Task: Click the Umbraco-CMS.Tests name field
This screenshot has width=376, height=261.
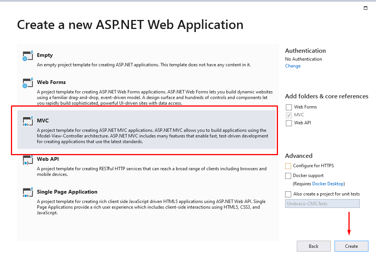Action: coord(322,203)
